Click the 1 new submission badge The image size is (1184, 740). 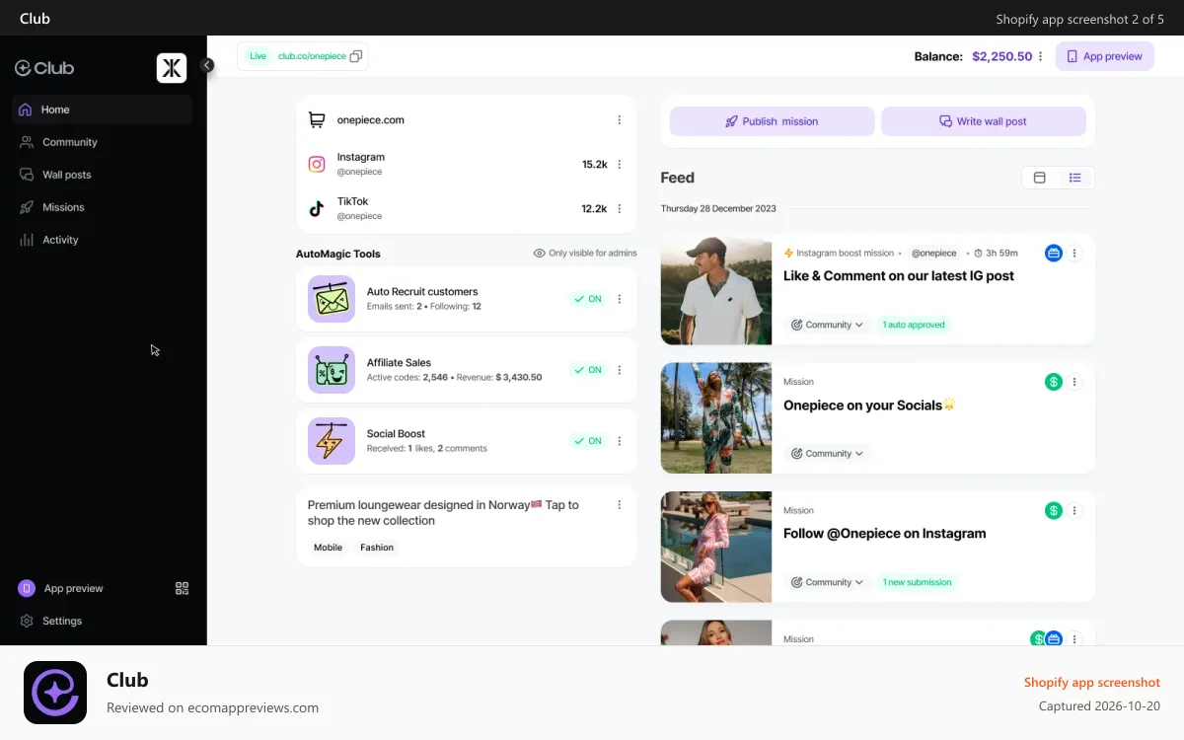tap(917, 582)
